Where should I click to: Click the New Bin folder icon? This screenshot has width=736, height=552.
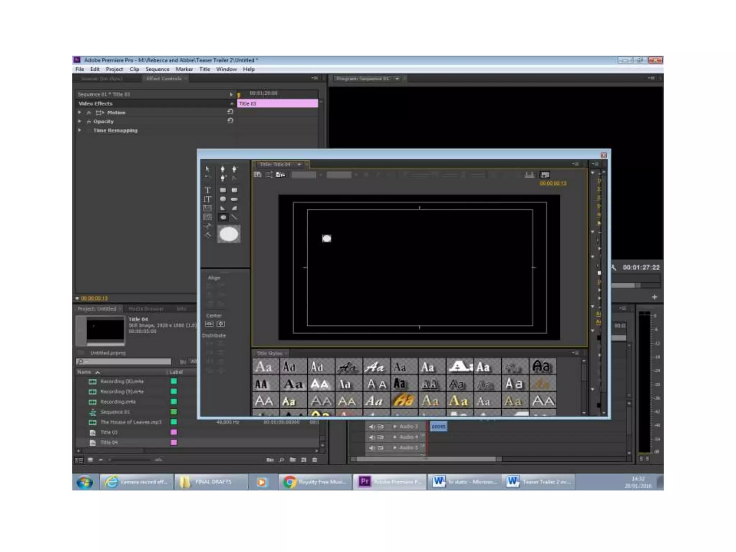293,460
